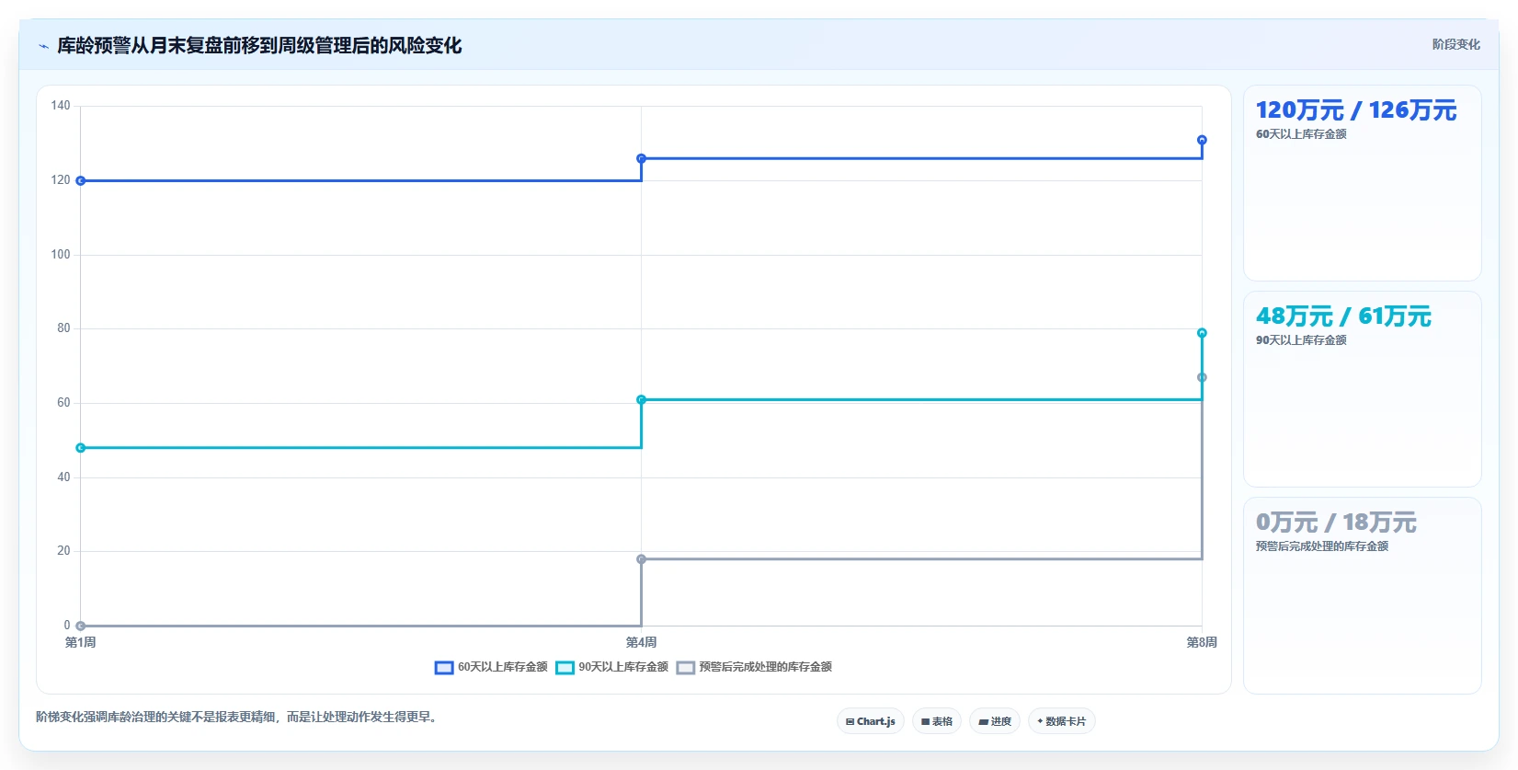This screenshot has width=1518, height=770.
Task: Select the 第4周 blue point at 126
Action: pyautogui.click(x=641, y=158)
